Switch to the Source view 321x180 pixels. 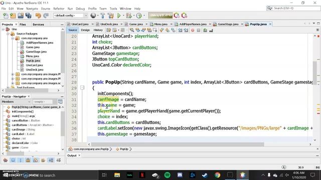coord(73,30)
